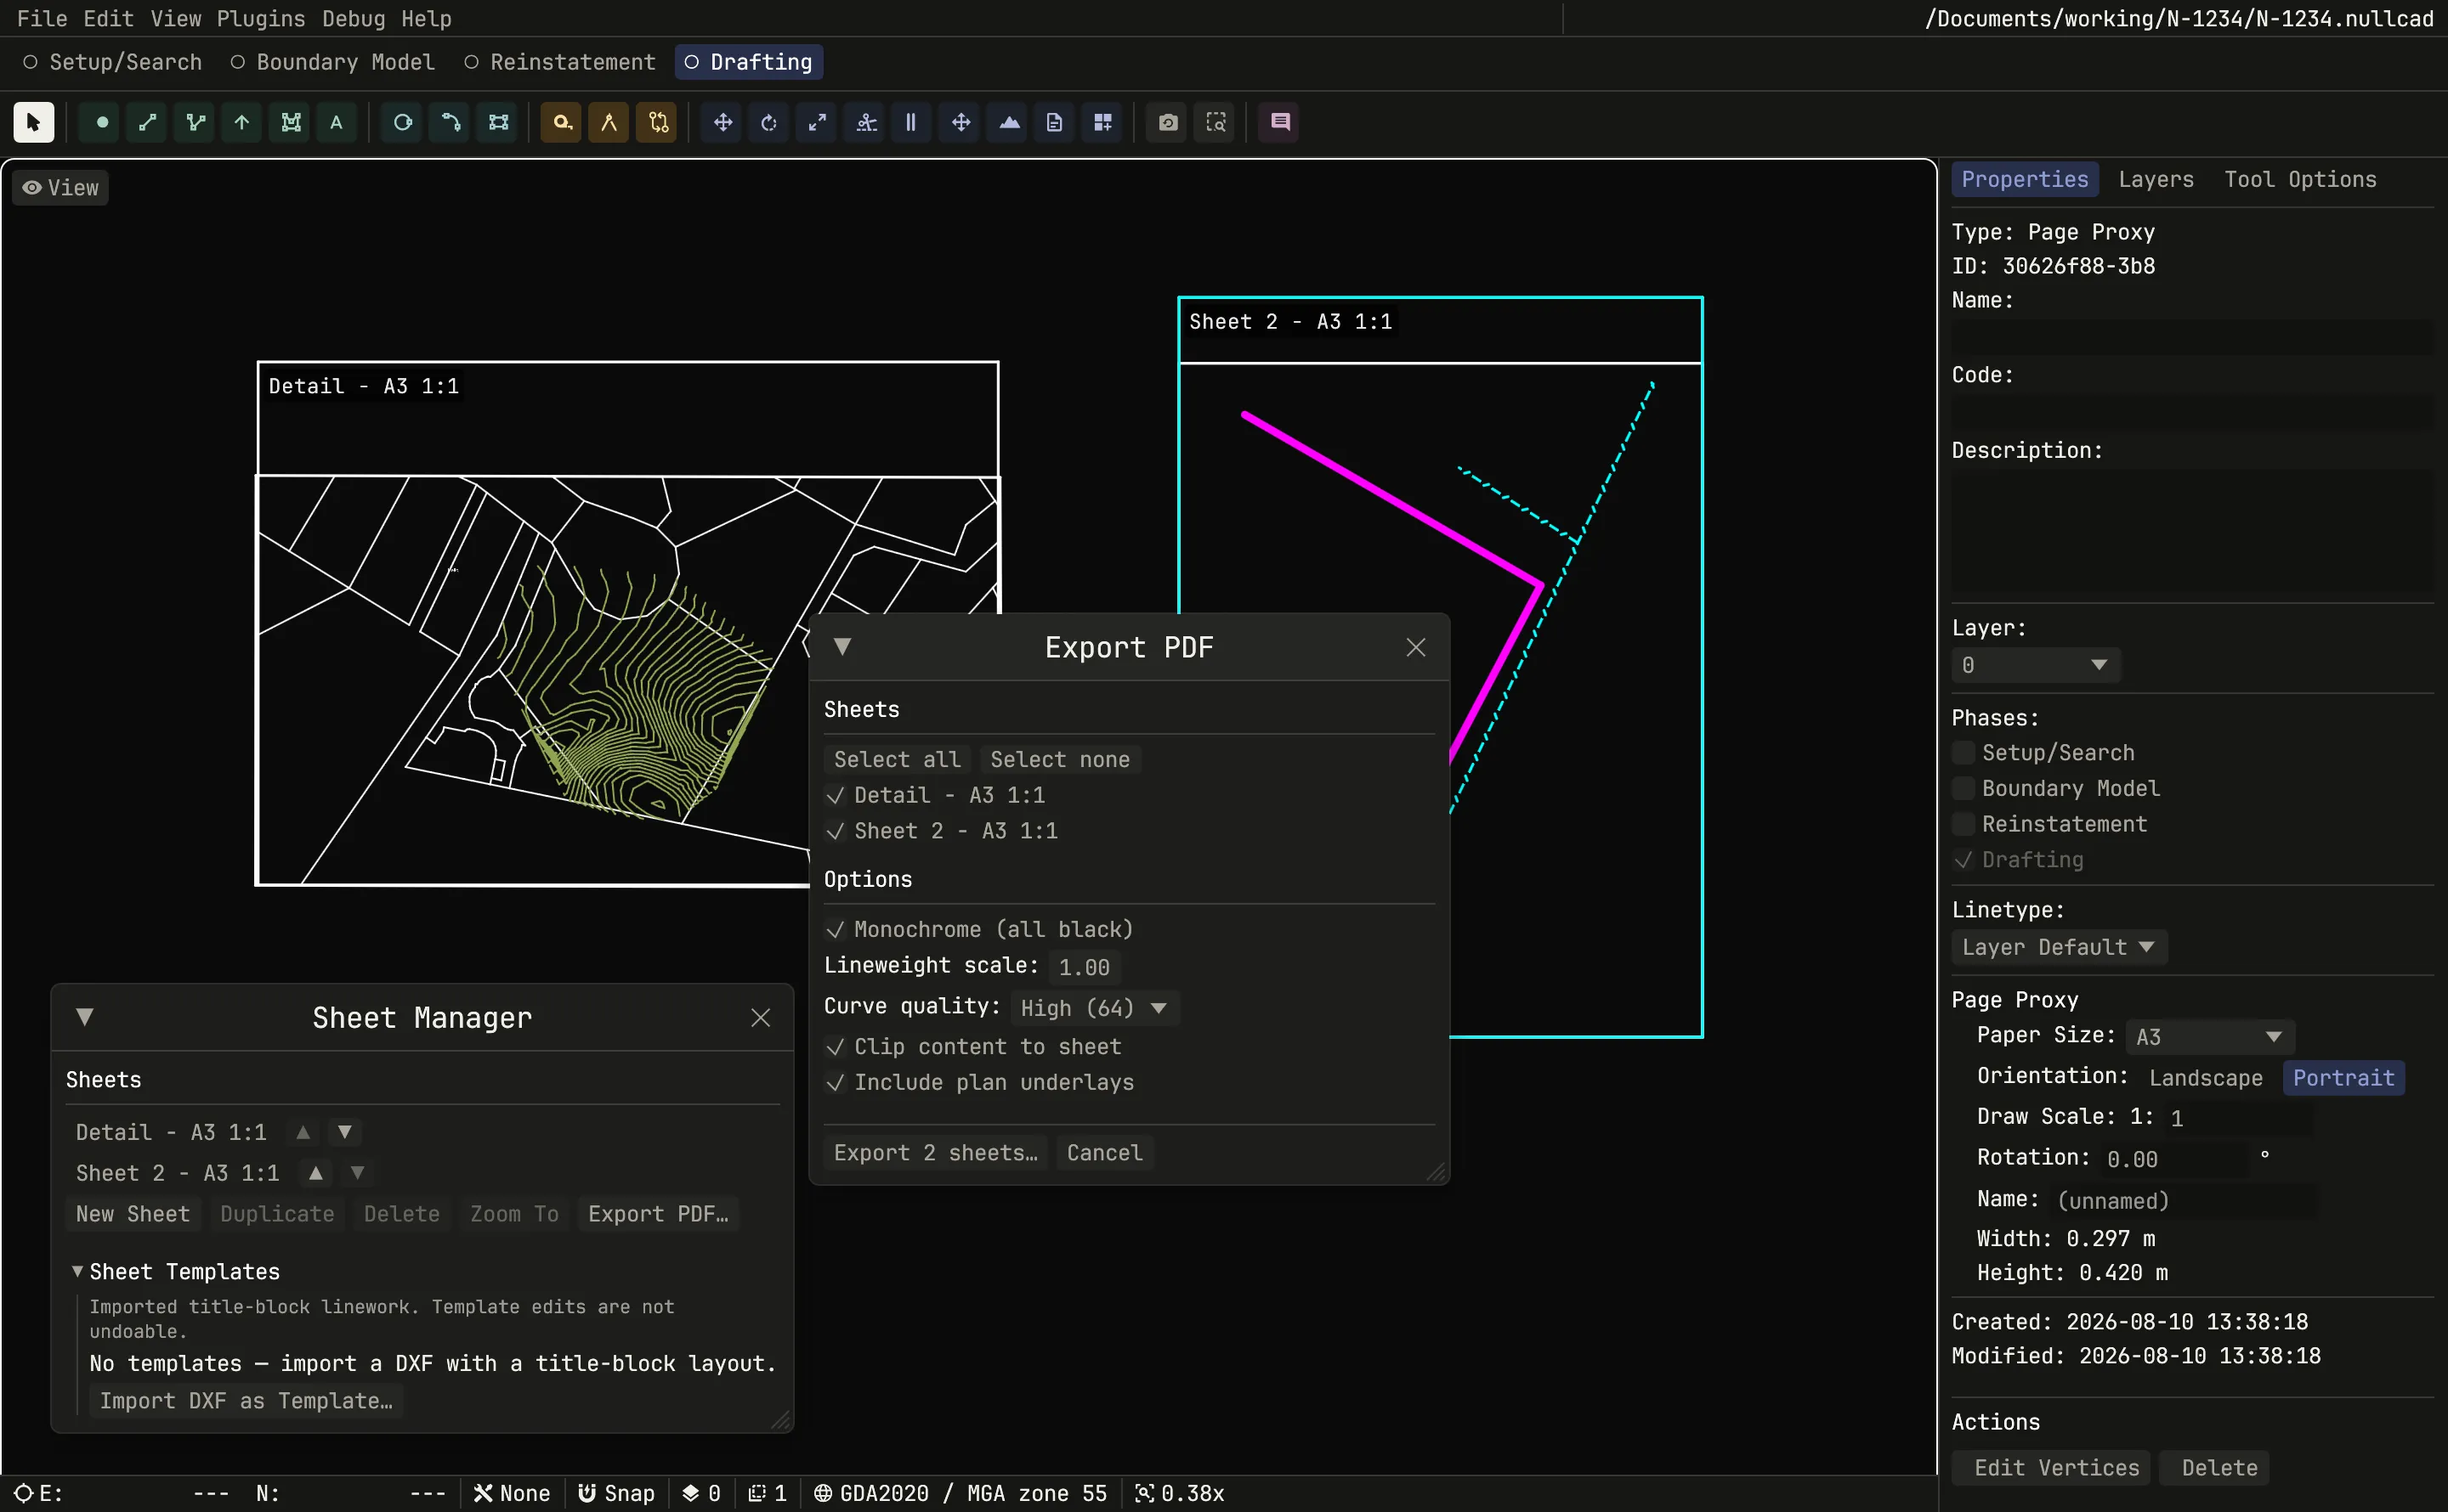Pick the Line segment tool

(x=148, y=122)
